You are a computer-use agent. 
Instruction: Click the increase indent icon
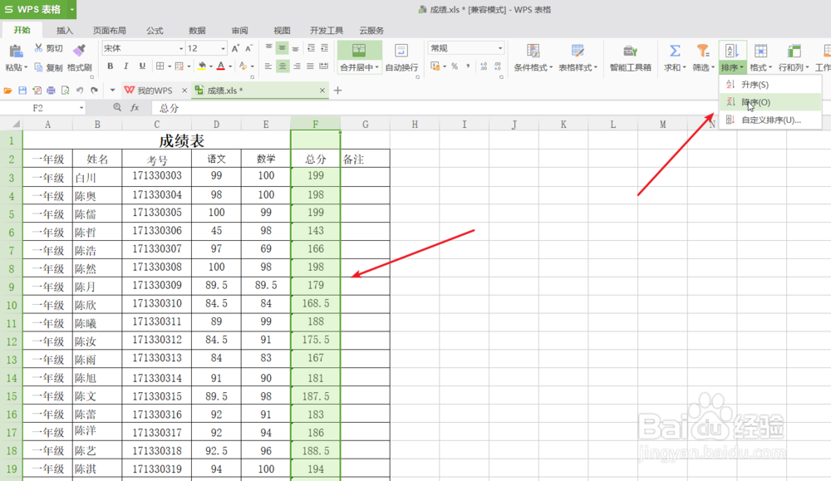pos(324,48)
